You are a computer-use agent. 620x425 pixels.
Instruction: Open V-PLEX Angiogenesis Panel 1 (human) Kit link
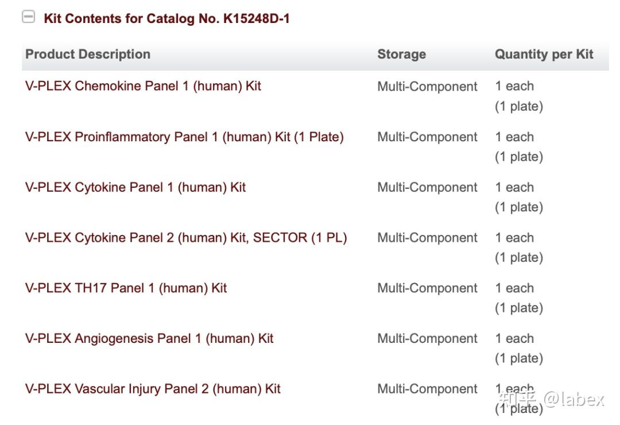coord(149,338)
